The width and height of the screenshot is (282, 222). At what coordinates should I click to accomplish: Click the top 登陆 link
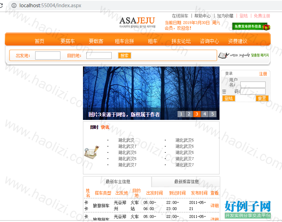(x=243, y=16)
